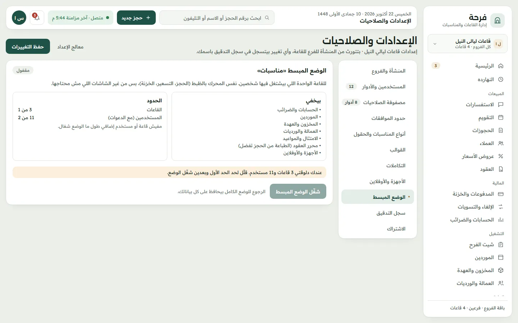Image resolution: width=518 pixels, height=323 pixels.
Task: Click the الرئيسية home icon in sidebar
Action: click(501, 66)
